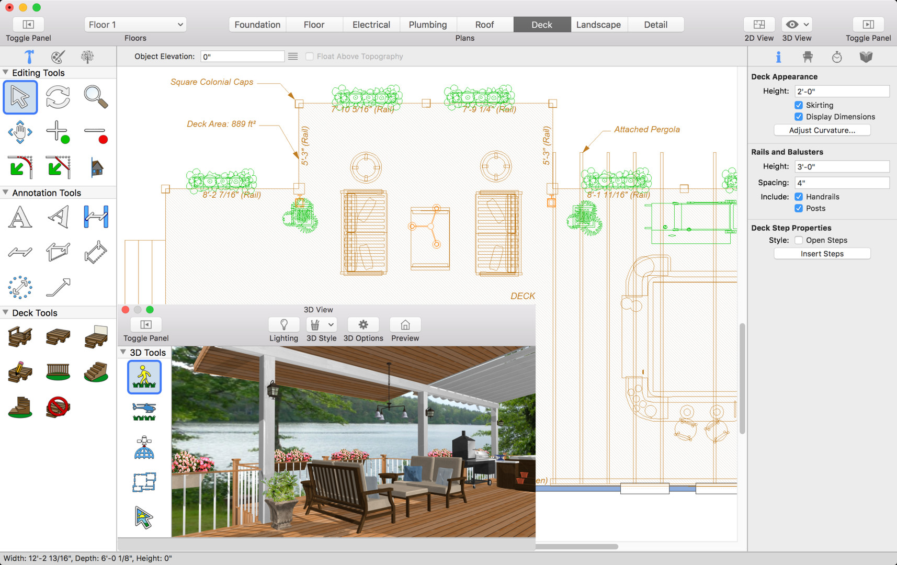Uncheck the Skirting checkbox

[799, 105]
